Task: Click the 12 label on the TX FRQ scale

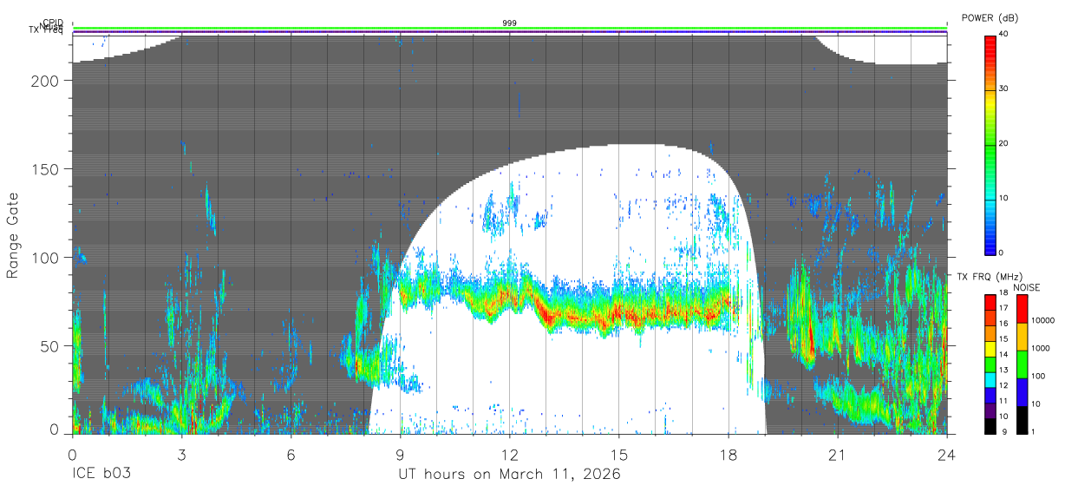Action: tap(1003, 385)
